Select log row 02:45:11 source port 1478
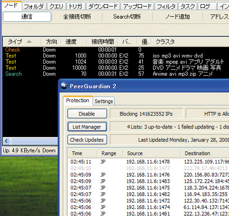The width and height of the screenshot is (229, 216). (148, 162)
